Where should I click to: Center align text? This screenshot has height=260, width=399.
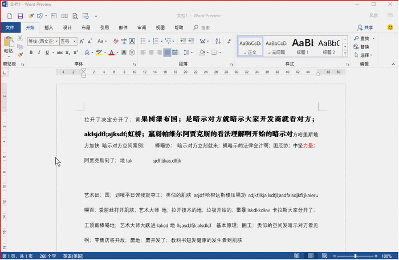click(x=151, y=52)
